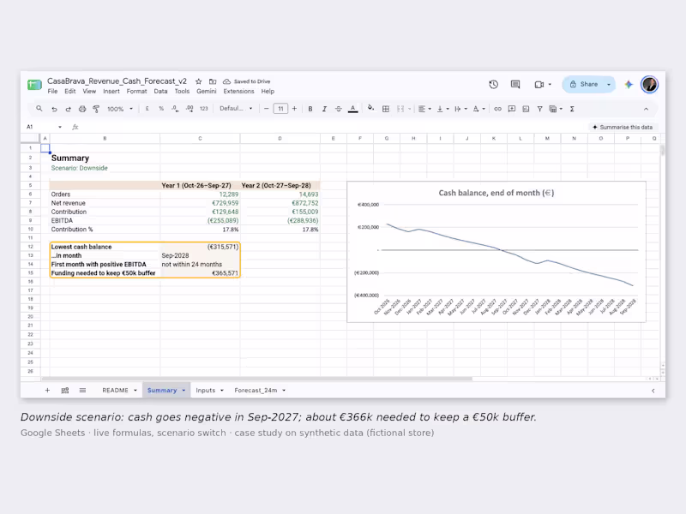Click the Meet video call icon
The height and width of the screenshot is (514, 686).
click(539, 84)
